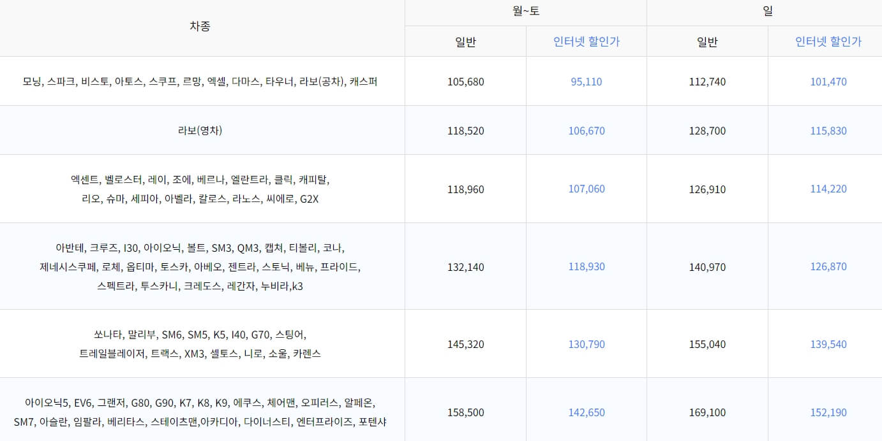Click the price 132,140

pos(466,267)
